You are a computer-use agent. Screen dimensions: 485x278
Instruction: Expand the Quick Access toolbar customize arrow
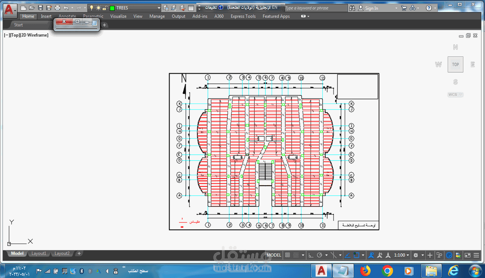pos(199,8)
